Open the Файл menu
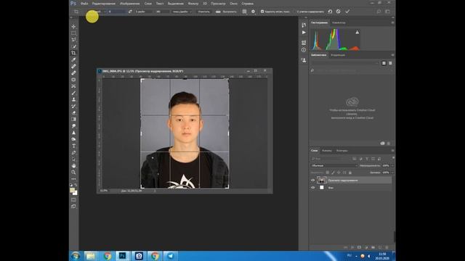The height and width of the screenshot is (261, 465). tap(84, 4)
